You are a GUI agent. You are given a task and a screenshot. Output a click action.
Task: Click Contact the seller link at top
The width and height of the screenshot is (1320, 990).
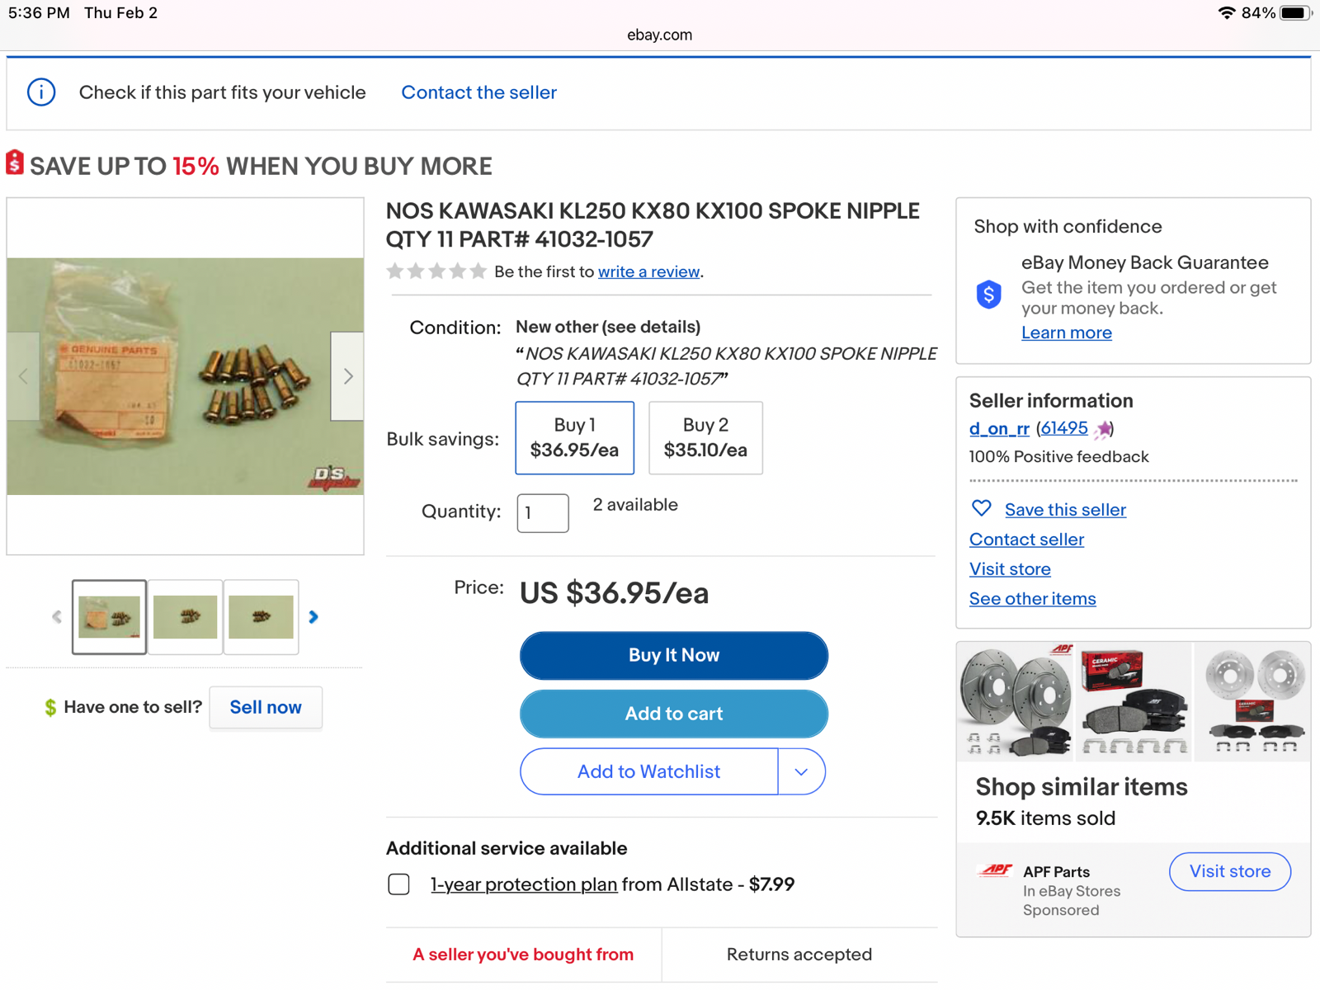[x=478, y=92]
